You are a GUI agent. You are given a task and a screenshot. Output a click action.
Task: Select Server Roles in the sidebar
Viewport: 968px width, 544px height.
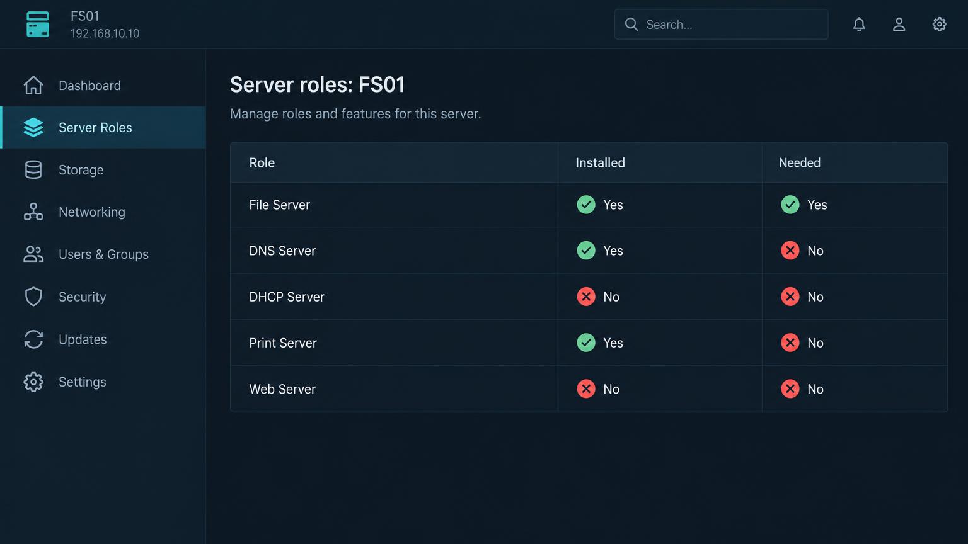point(103,128)
